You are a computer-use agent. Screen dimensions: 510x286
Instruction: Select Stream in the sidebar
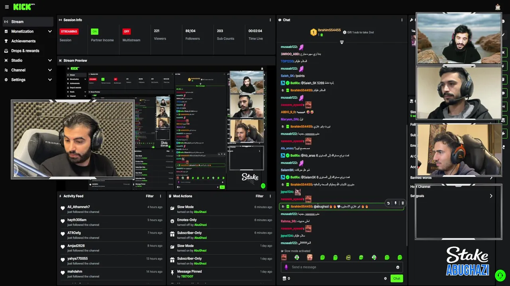coord(27,21)
